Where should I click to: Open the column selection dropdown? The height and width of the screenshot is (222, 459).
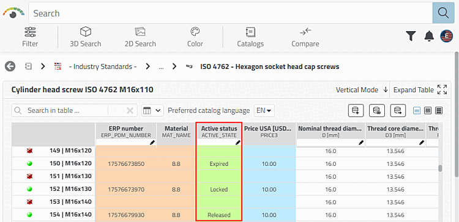152,110
